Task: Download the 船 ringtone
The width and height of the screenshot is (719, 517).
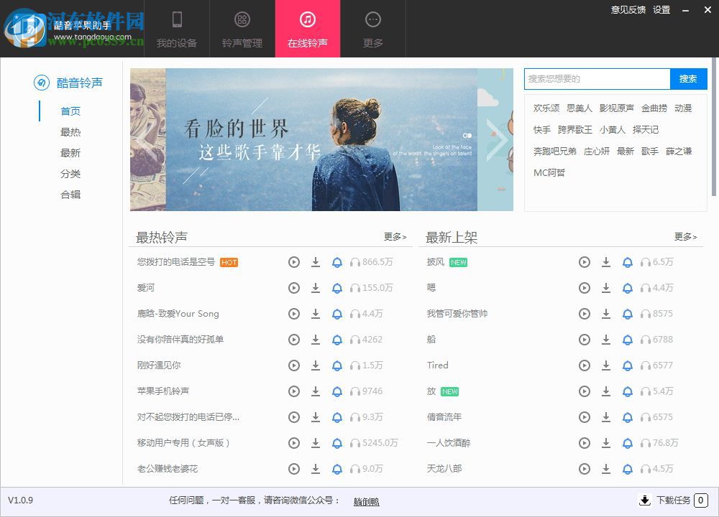Action: [606, 340]
